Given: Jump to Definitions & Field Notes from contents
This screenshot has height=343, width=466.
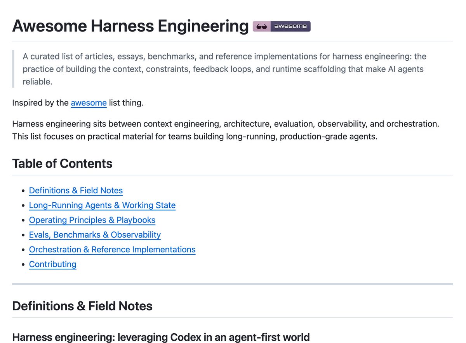Looking at the screenshot, I should click(x=76, y=191).
